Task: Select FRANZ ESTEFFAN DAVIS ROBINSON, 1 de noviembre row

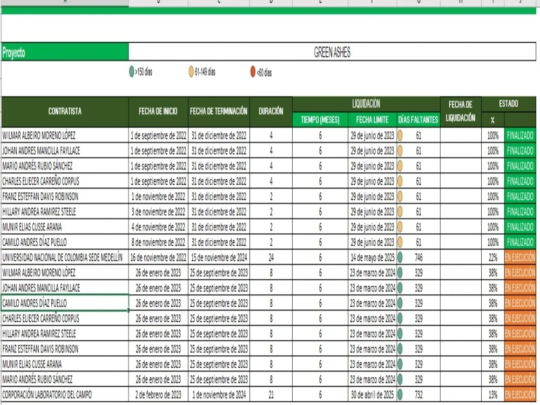Action: click(x=65, y=197)
